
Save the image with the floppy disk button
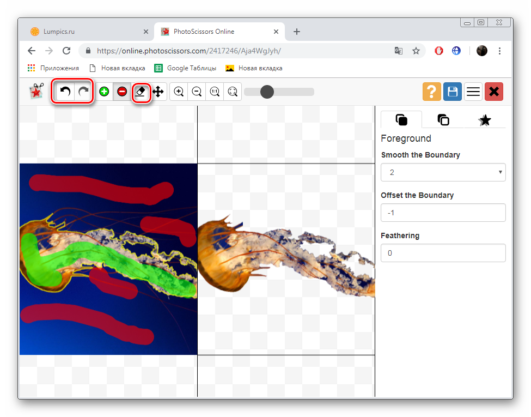click(452, 92)
